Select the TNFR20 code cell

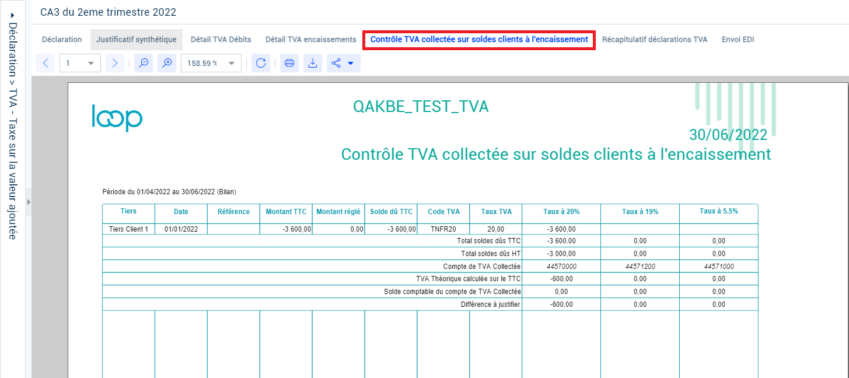(443, 229)
